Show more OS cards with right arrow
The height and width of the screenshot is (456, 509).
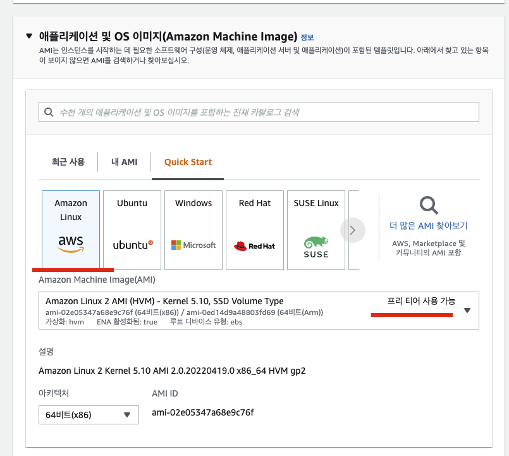pos(353,230)
